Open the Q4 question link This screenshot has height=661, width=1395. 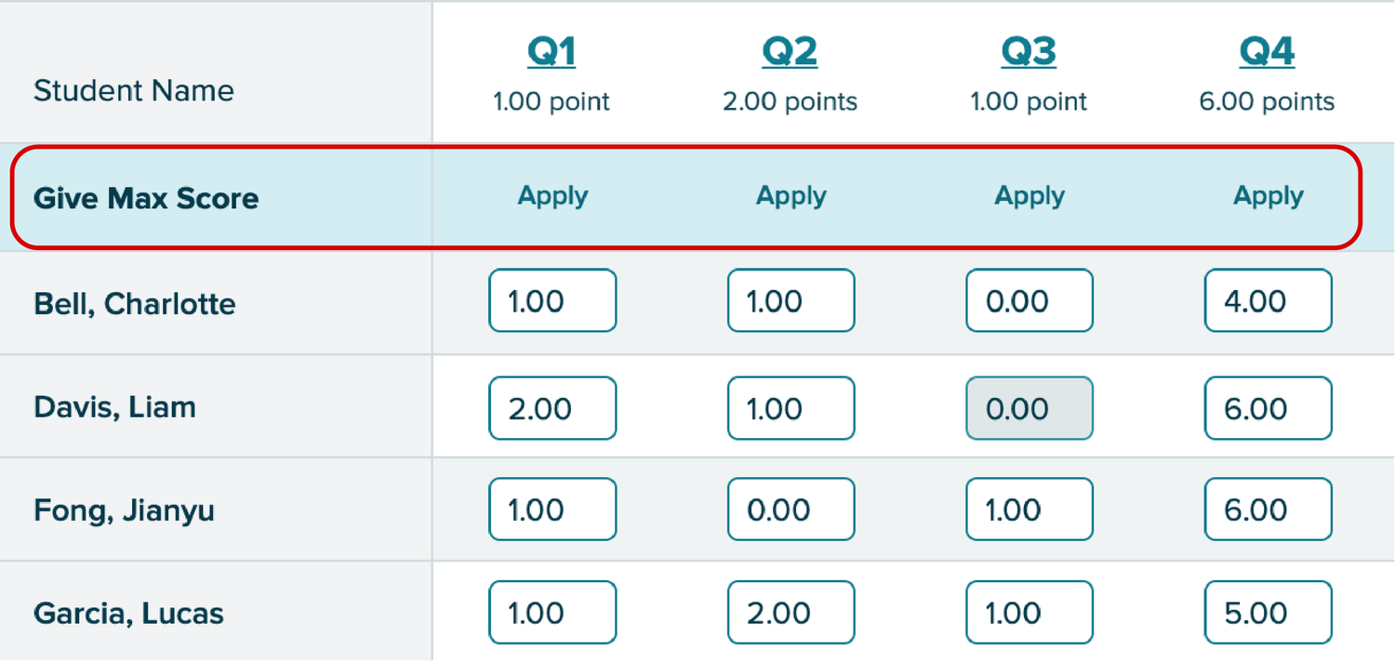[1267, 53]
